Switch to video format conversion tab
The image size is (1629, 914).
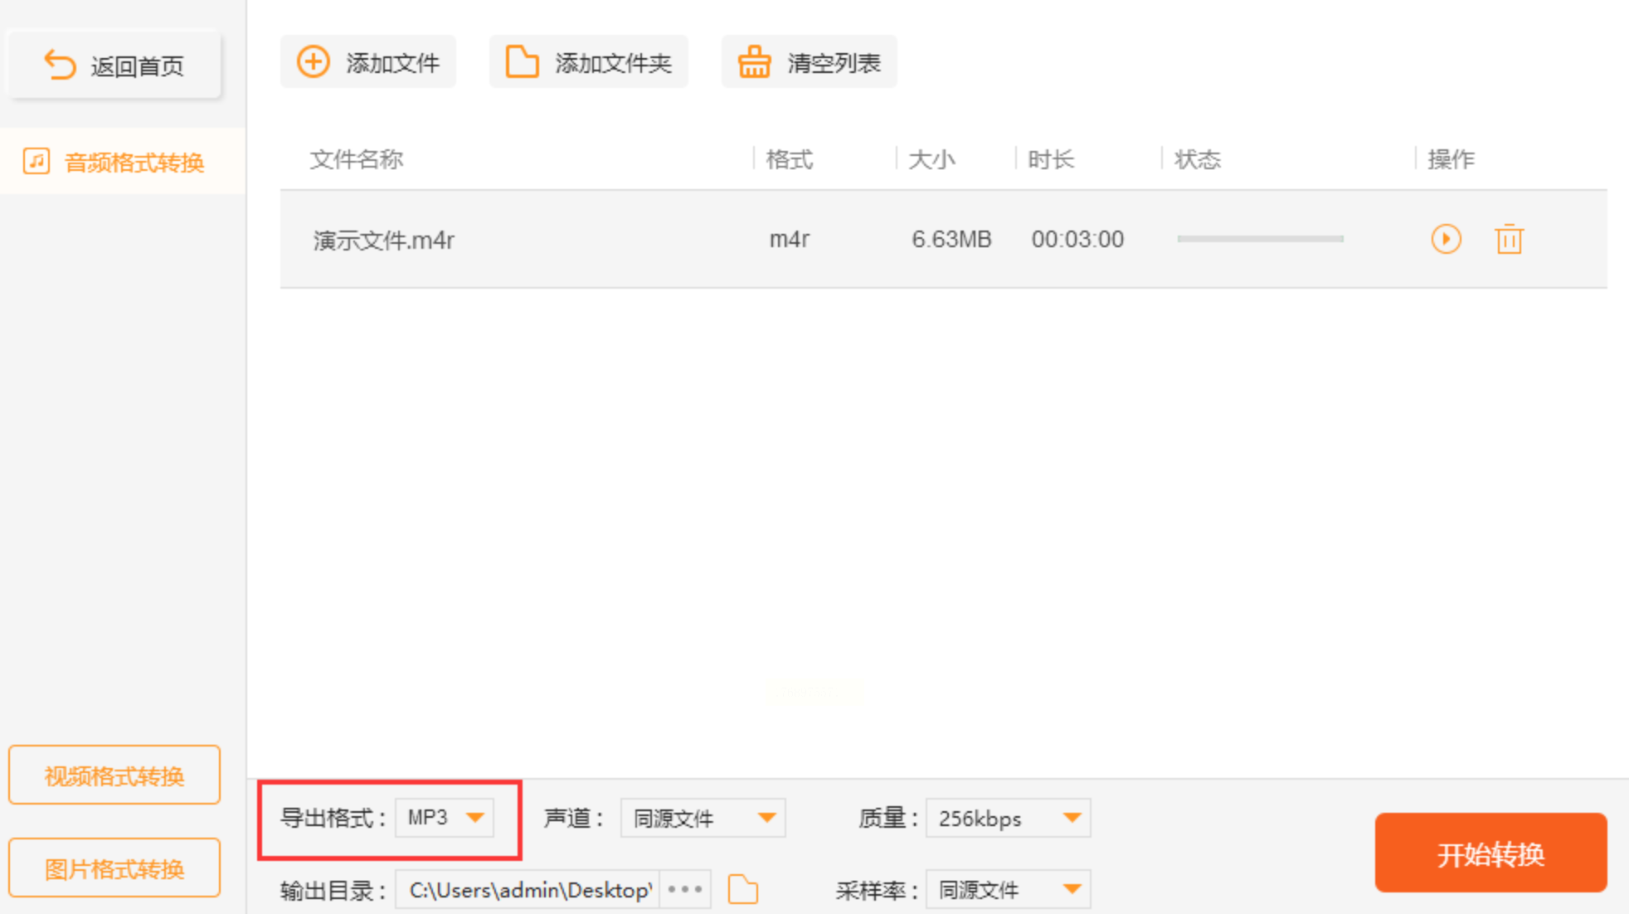coord(114,775)
